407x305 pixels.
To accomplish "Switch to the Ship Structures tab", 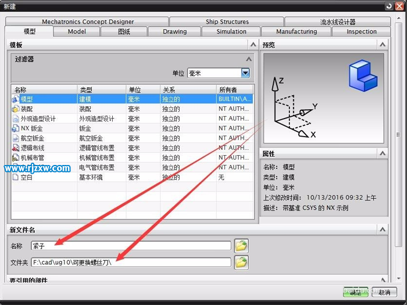I will pos(227,21).
